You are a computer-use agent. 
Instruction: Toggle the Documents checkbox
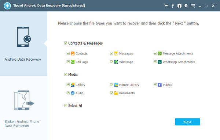[112, 93]
